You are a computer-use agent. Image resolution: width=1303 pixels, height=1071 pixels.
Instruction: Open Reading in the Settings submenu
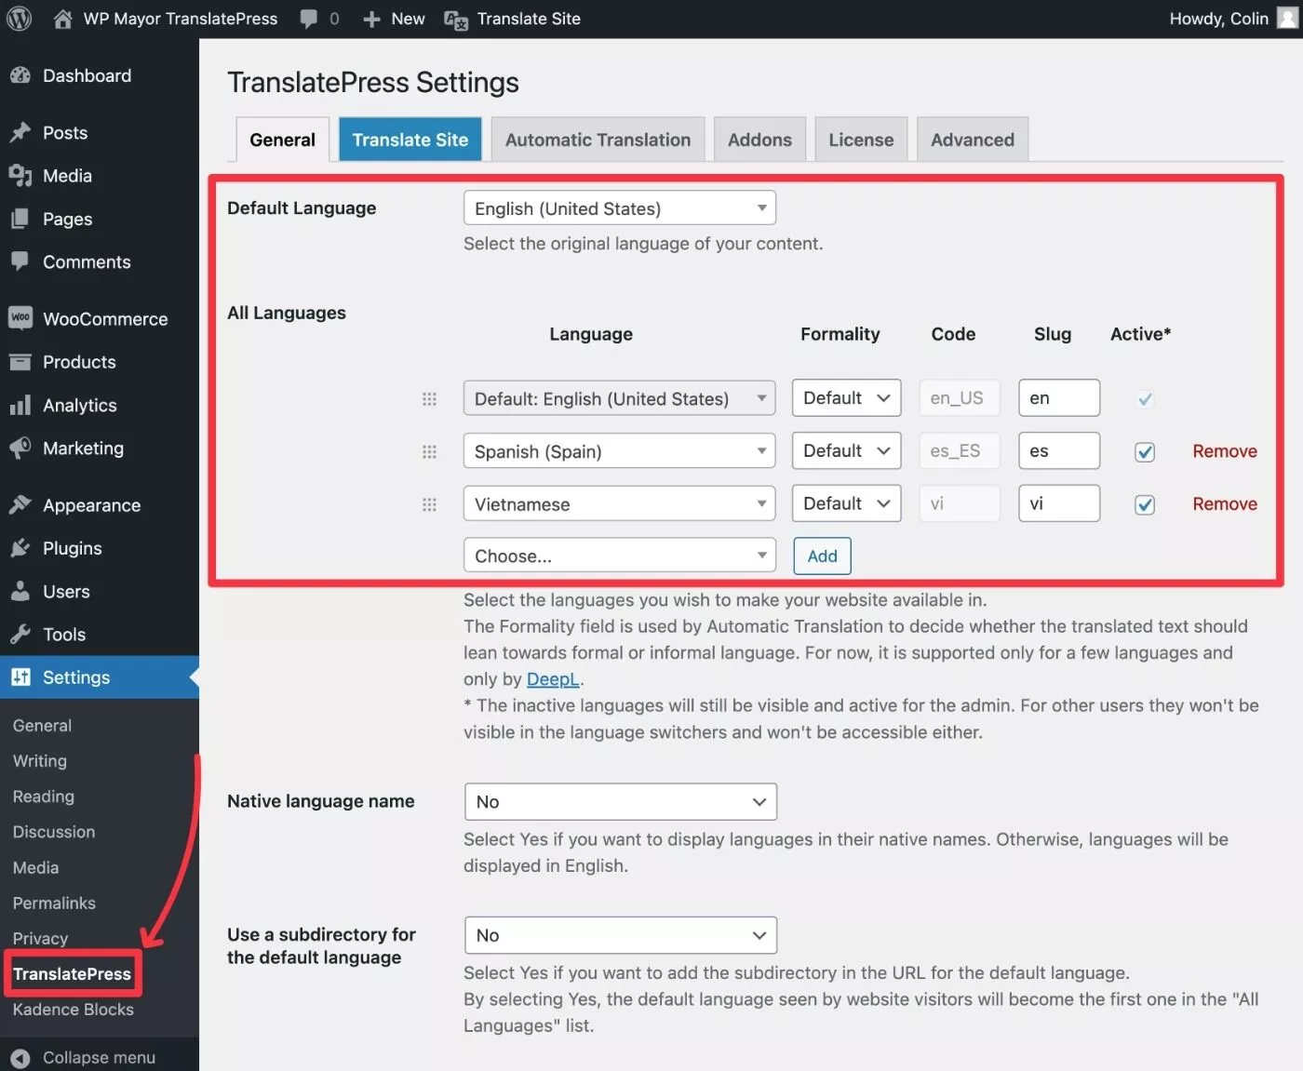pyautogui.click(x=44, y=797)
